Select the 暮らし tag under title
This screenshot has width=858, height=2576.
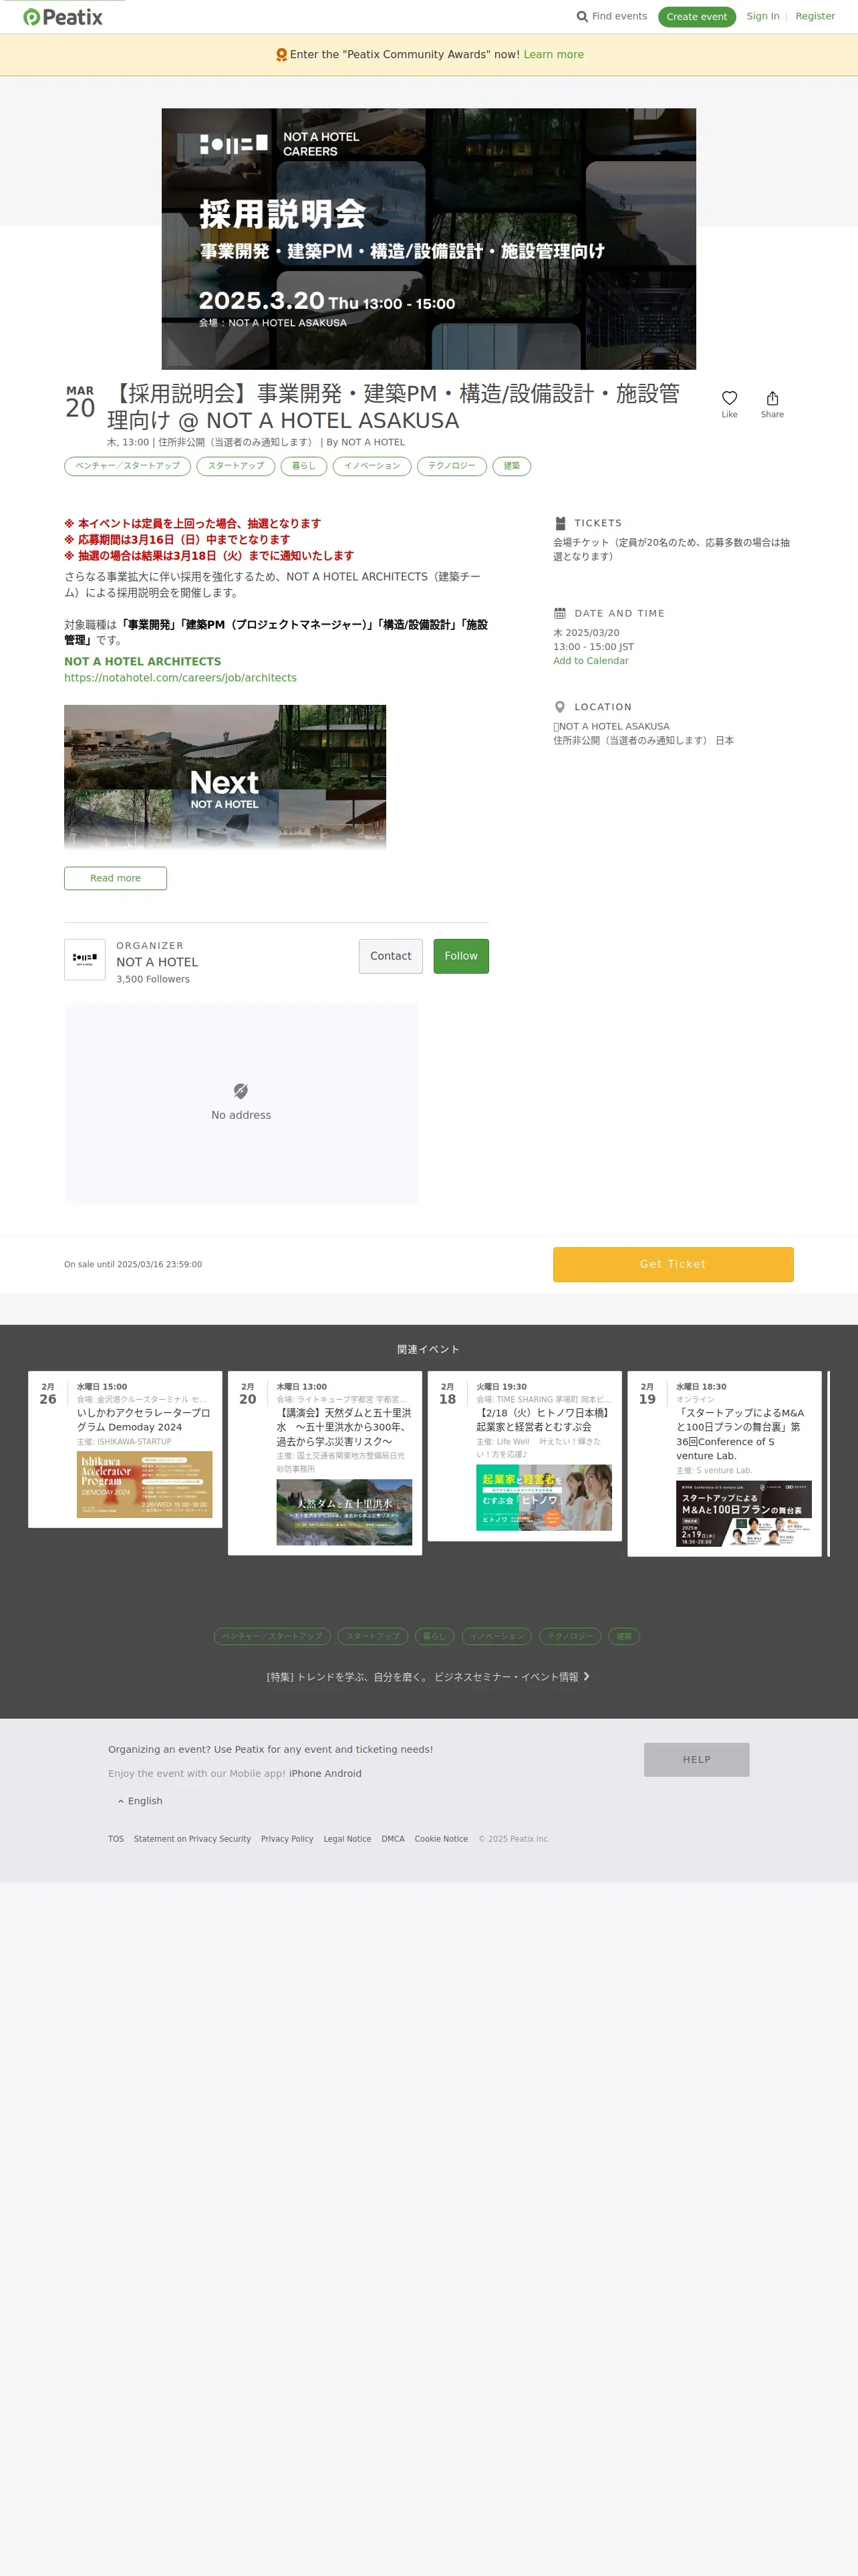(x=303, y=466)
